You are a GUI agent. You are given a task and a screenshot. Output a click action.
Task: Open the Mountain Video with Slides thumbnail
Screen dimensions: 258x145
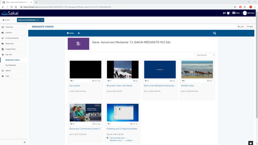[123, 70]
